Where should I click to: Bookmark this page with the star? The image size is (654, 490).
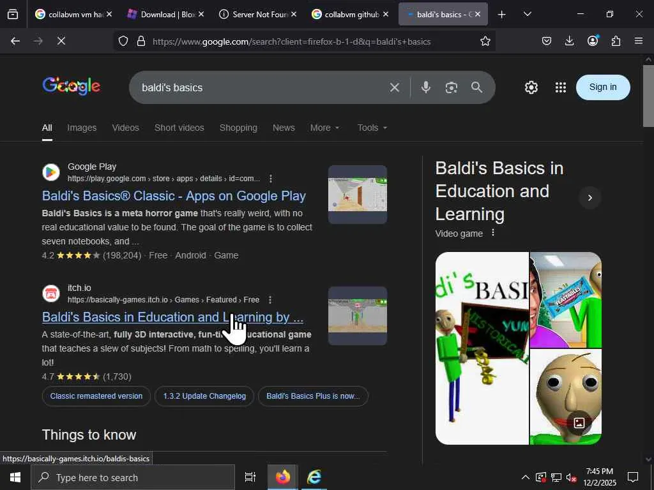(x=485, y=41)
